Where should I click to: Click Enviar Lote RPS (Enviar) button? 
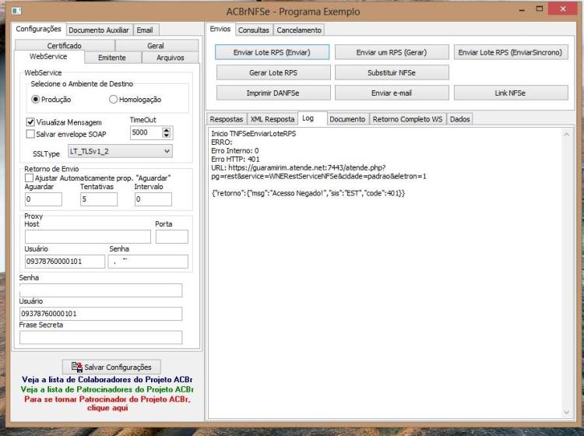(x=272, y=52)
